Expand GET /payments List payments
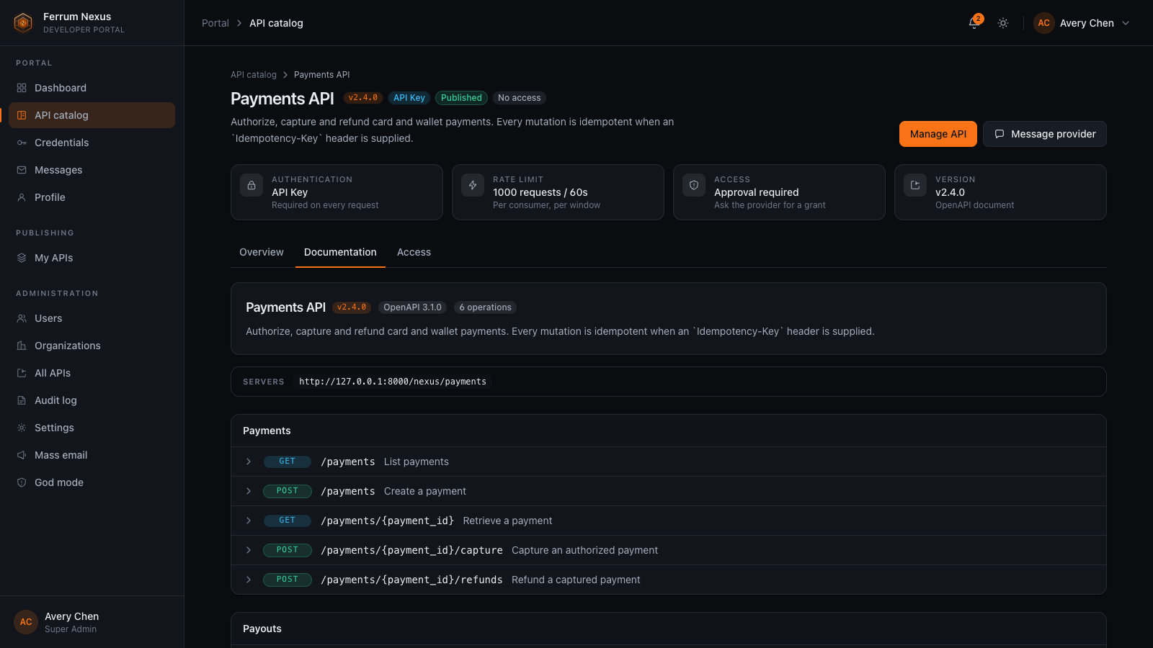The height and width of the screenshot is (648, 1153). click(x=669, y=462)
